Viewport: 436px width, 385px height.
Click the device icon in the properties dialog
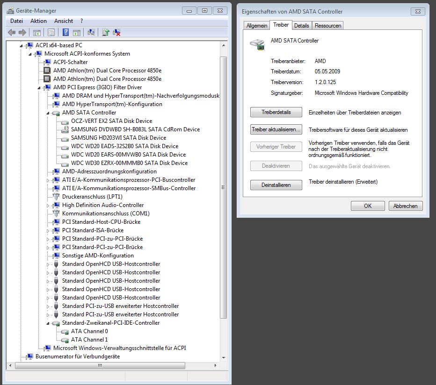257,44
